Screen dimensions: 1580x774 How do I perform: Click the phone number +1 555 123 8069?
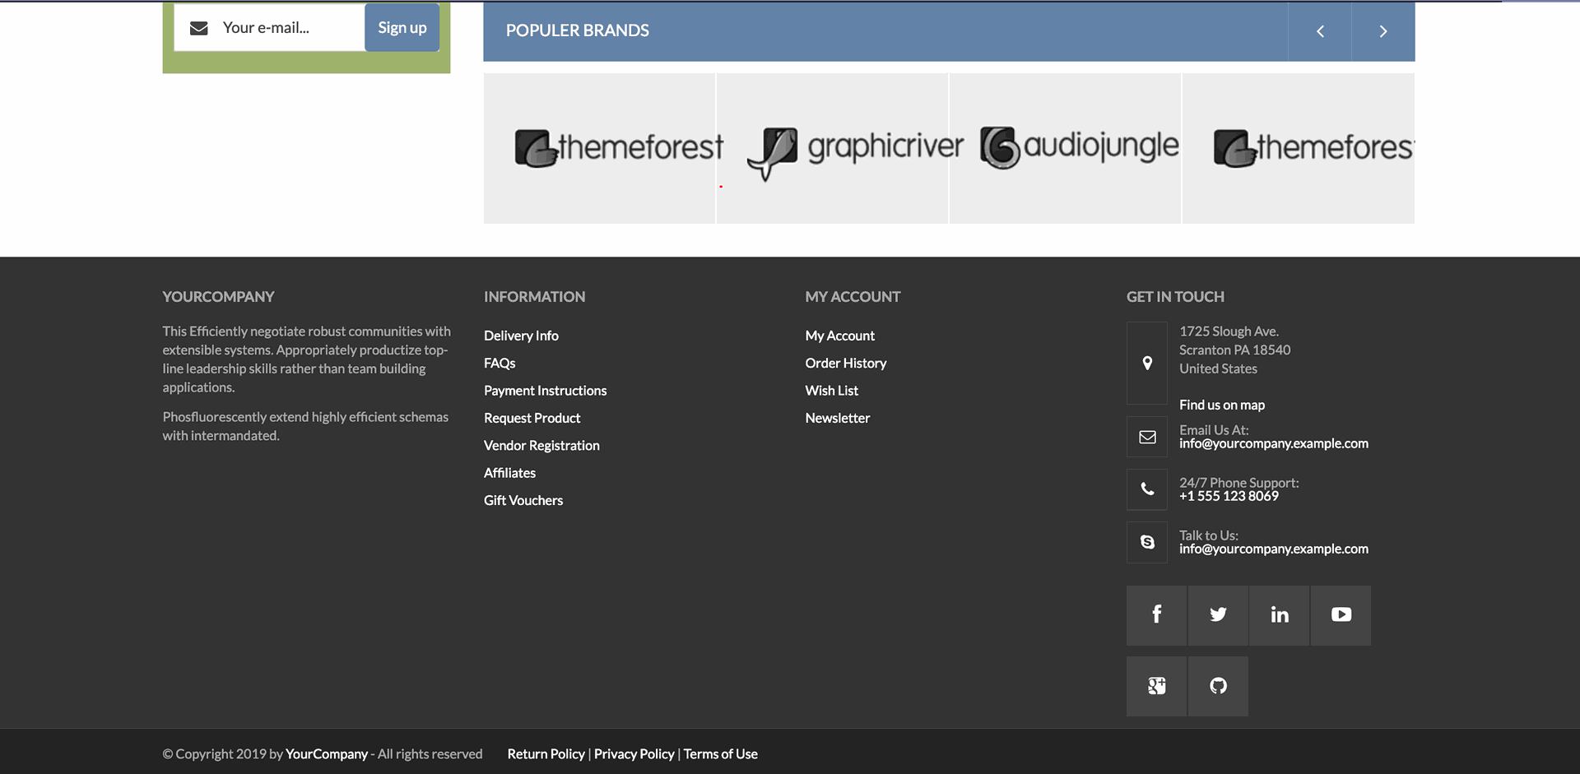[x=1229, y=496]
